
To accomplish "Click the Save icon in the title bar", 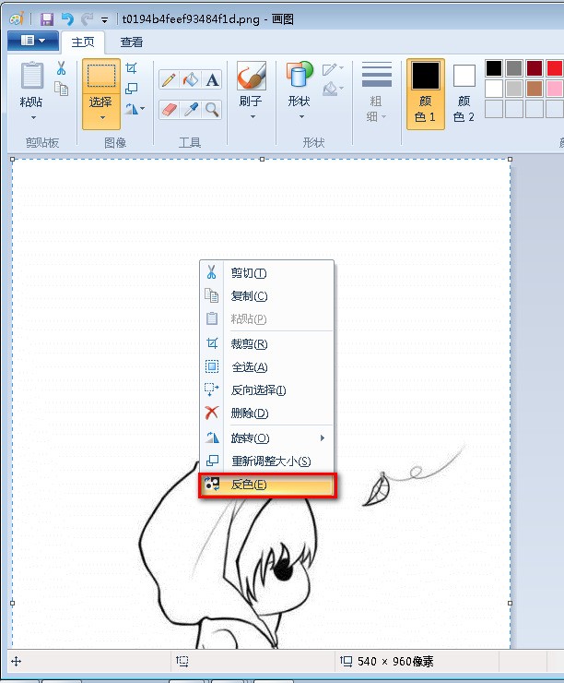I will click(46, 19).
